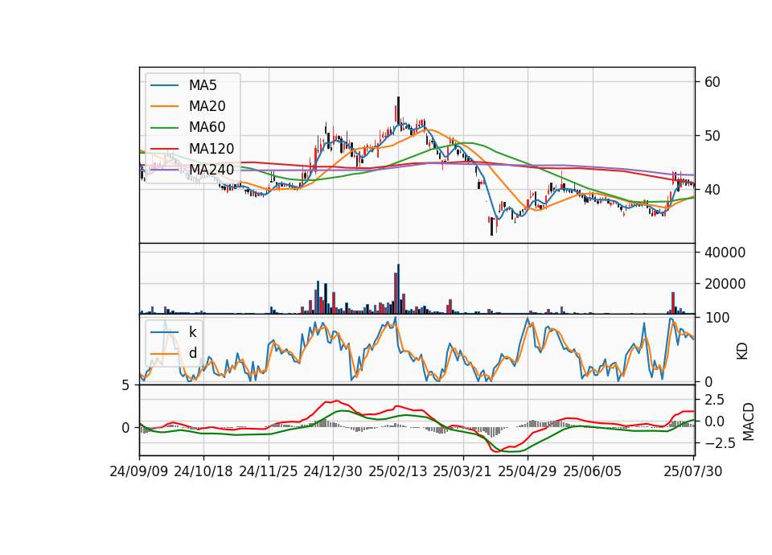The height and width of the screenshot is (555, 772).
Task: Click the orange MA20 legend line sample
Action: (x=164, y=106)
